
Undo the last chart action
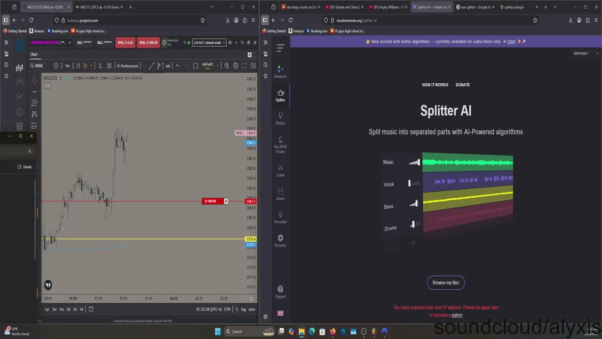[x=177, y=66]
